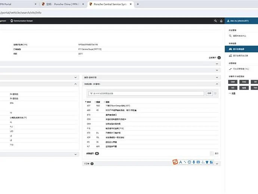
Task: Switch to the Porsche China PPN tab
Action: pos(62,4)
